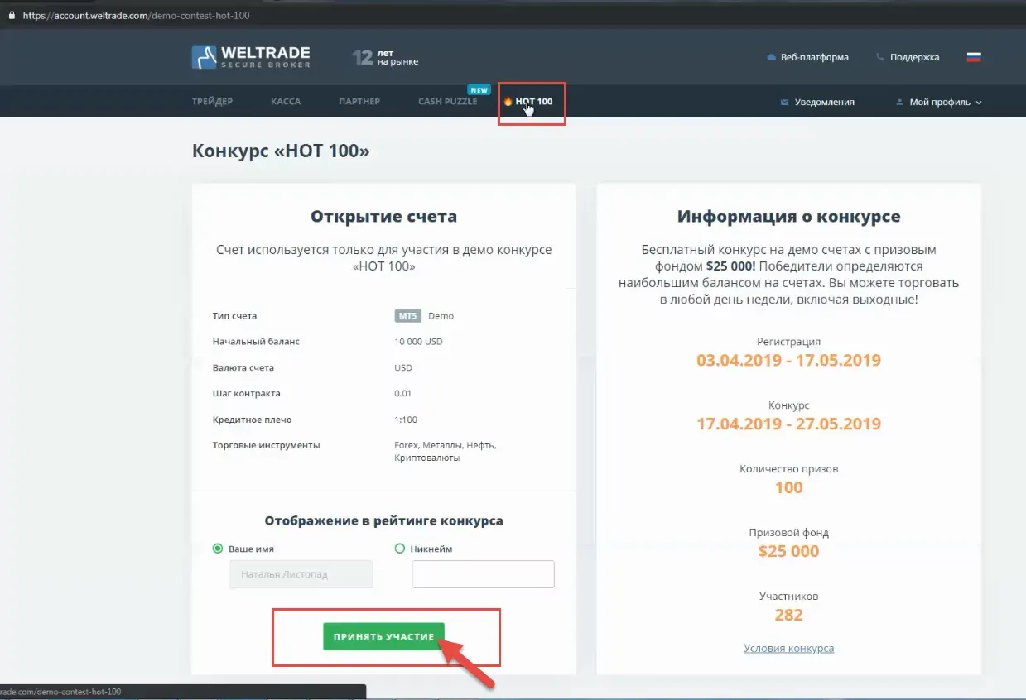Click the Торговые инструменты label
The width and height of the screenshot is (1026, 700).
(266, 445)
